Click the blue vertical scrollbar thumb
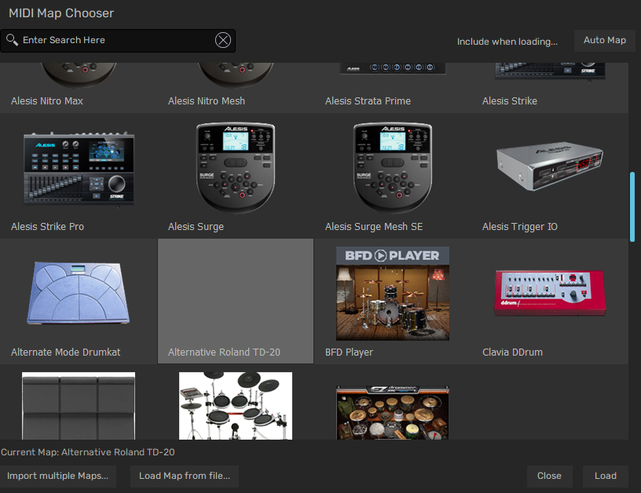The width and height of the screenshot is (641, 493). click(x=632, y=207)
